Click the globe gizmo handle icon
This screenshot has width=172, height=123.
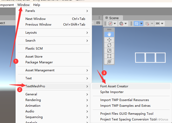(x=121, y=24)
